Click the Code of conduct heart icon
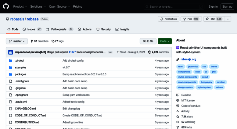Screen dimensions: 237x129 tap(178, 106)
